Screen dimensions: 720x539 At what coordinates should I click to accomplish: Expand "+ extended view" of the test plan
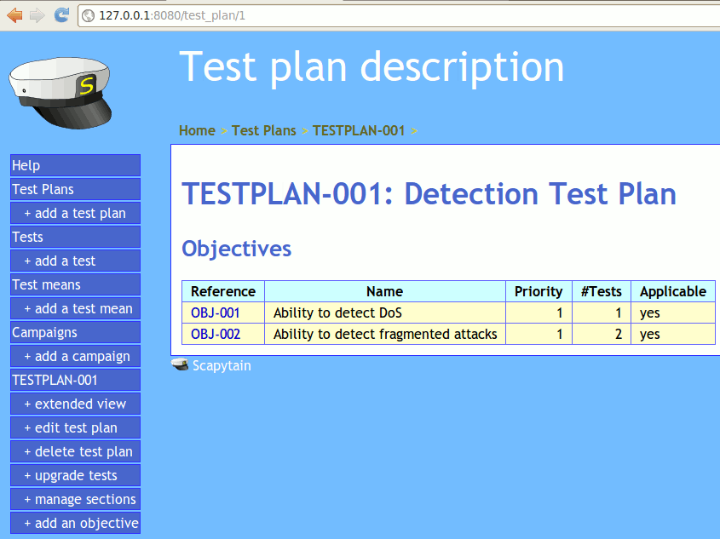point(75,404)
